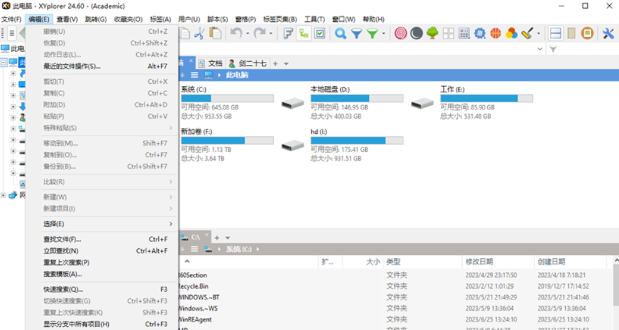Click the gray four-squares grid icon
Screen dimensions: 619x330
click(x=448, y=34)
